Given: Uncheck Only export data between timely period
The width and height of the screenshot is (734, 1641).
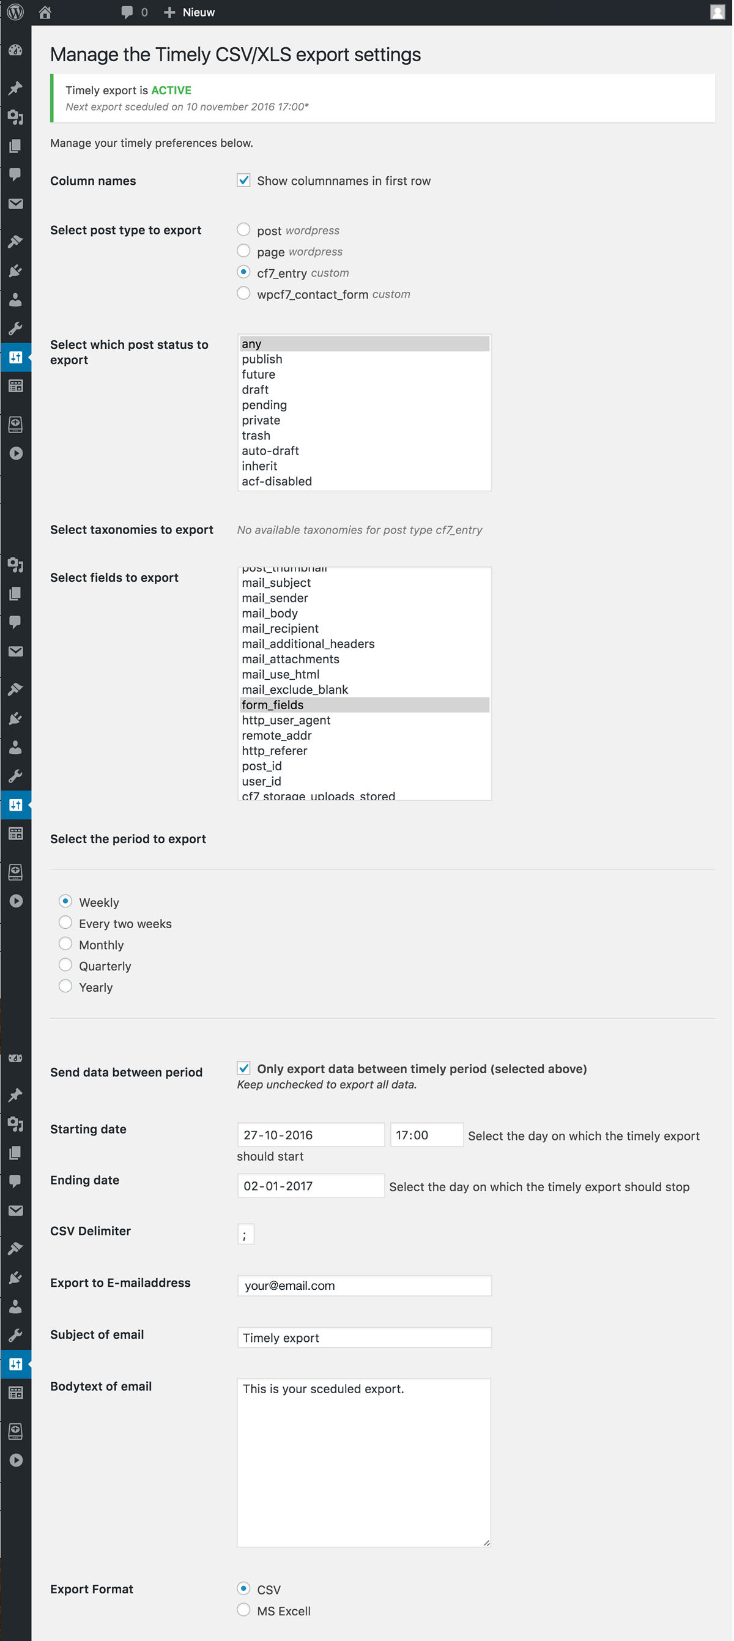Looking at the screenshot, I should click(243, 1068).
